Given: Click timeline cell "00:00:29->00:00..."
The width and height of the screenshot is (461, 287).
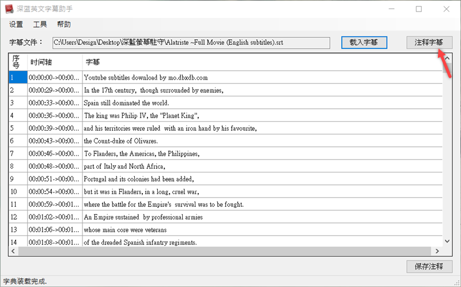Looking at the screenshot, I should pyautogui.click(x=55, y=90).
